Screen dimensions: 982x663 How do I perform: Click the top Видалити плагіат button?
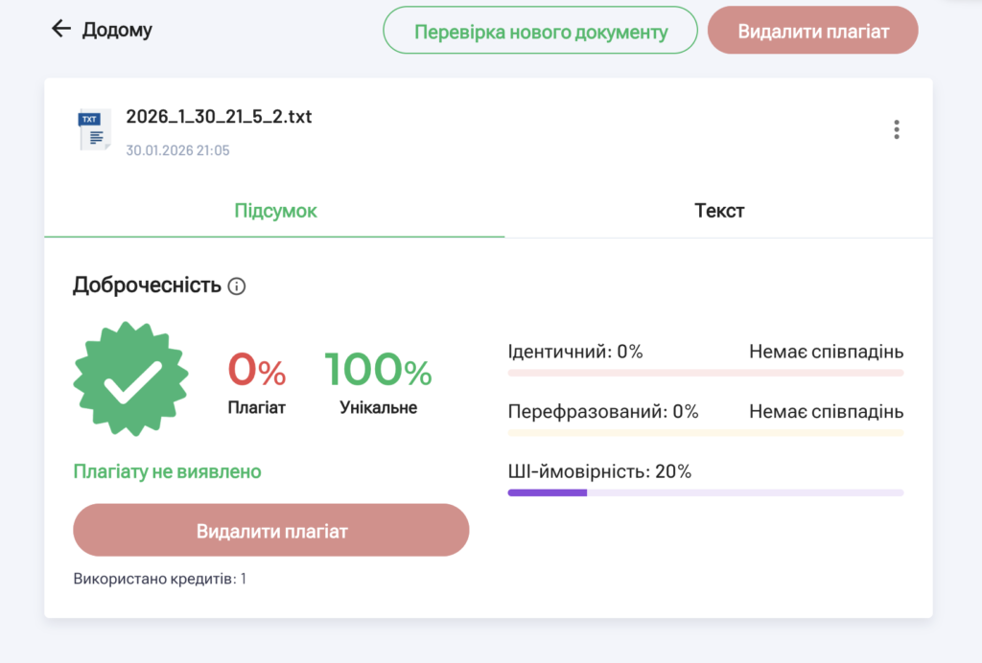point(812,30)
